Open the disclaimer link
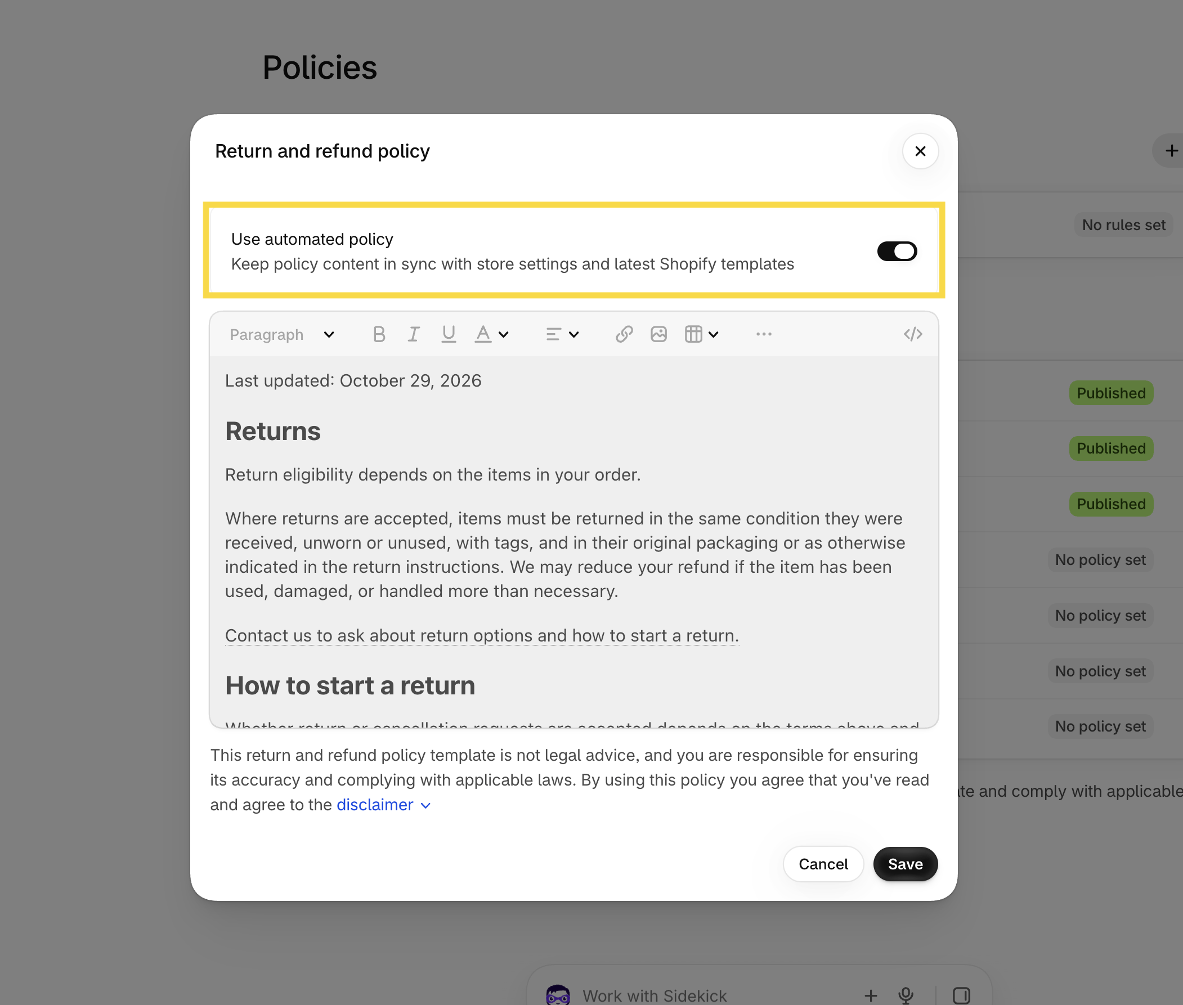This screenshot has height=1005, width=1183. coord(375,805)
